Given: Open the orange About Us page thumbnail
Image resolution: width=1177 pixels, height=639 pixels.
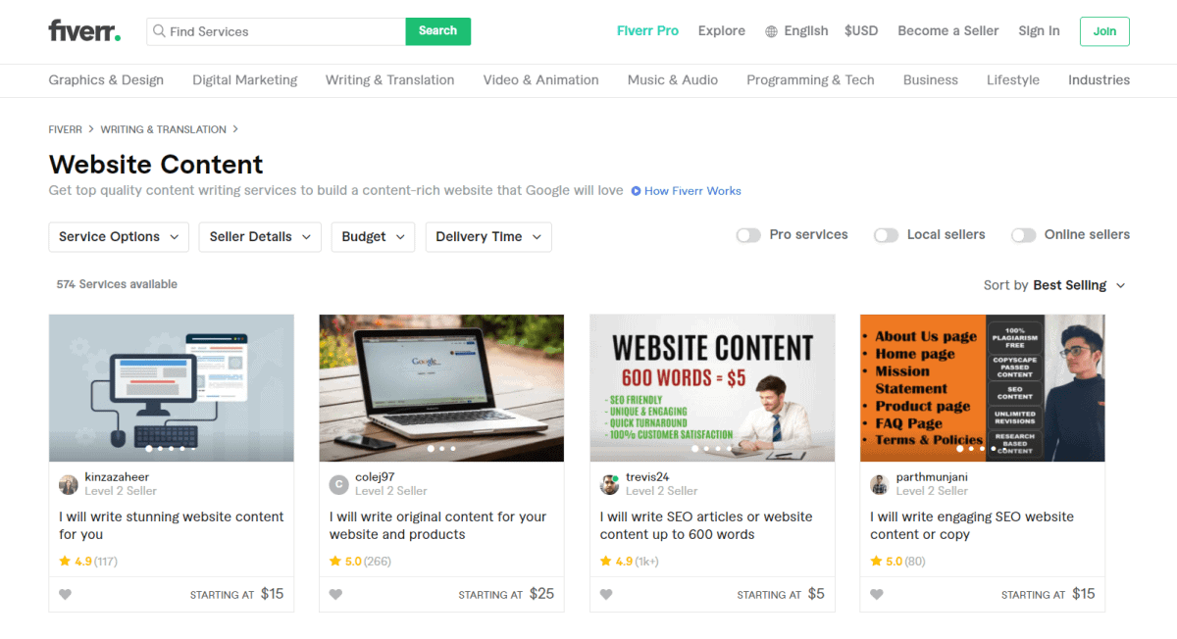Looking at the screenshot, I should [982, 388].
